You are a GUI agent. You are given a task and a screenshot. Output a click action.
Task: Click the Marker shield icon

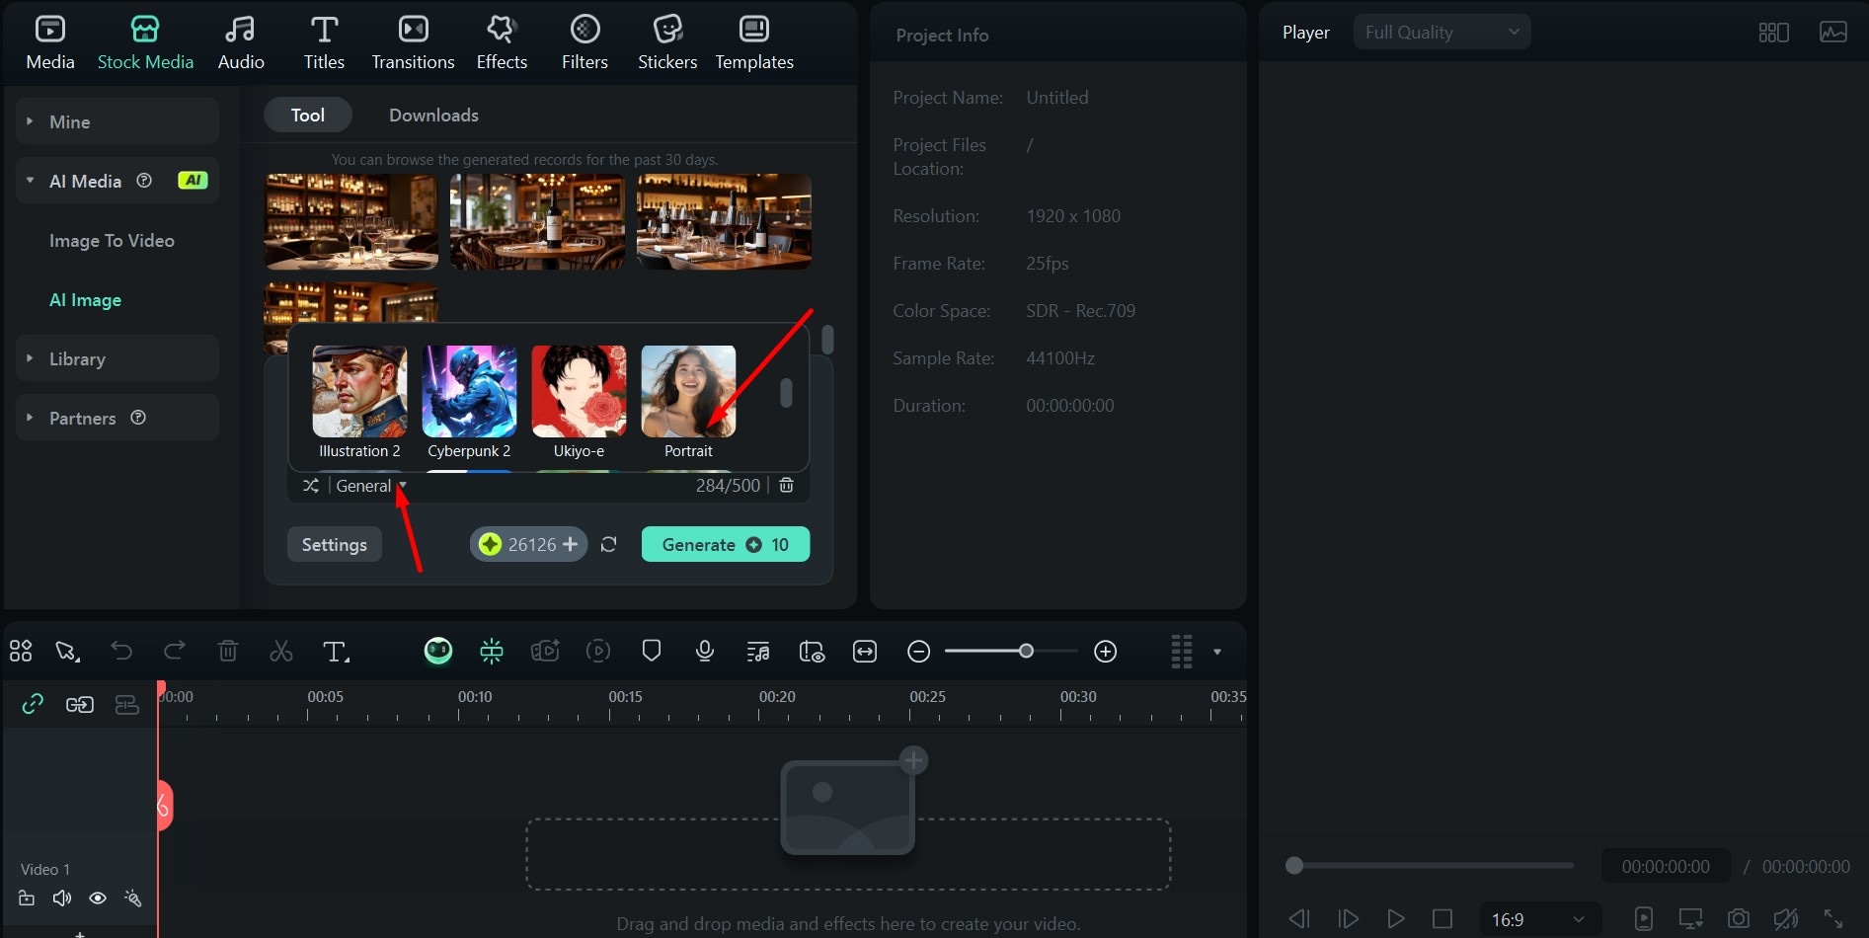click(x=652, y=651)
